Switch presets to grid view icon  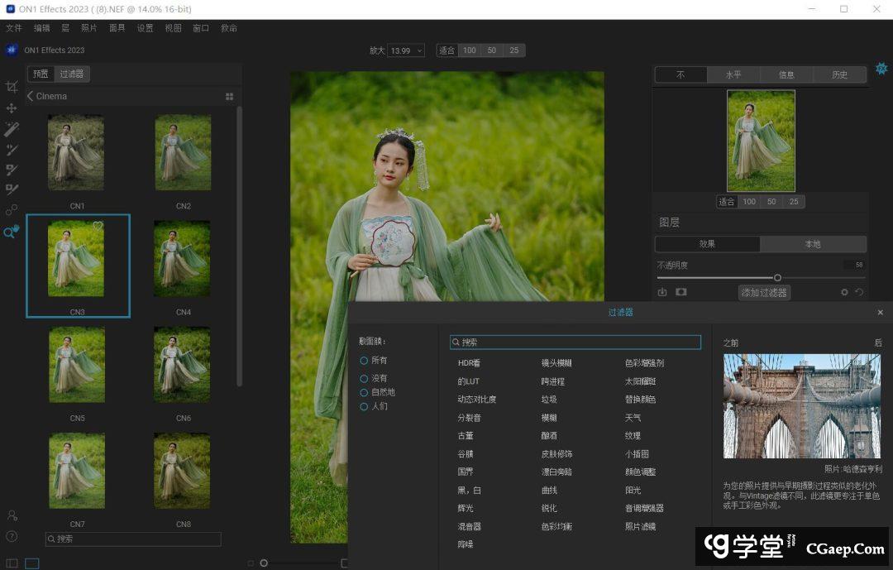coord(229,97)
